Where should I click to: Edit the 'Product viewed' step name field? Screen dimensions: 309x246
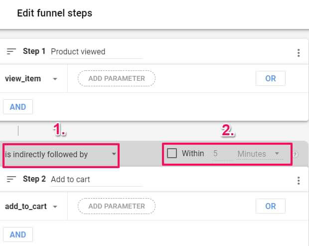(x=96, y=52)
